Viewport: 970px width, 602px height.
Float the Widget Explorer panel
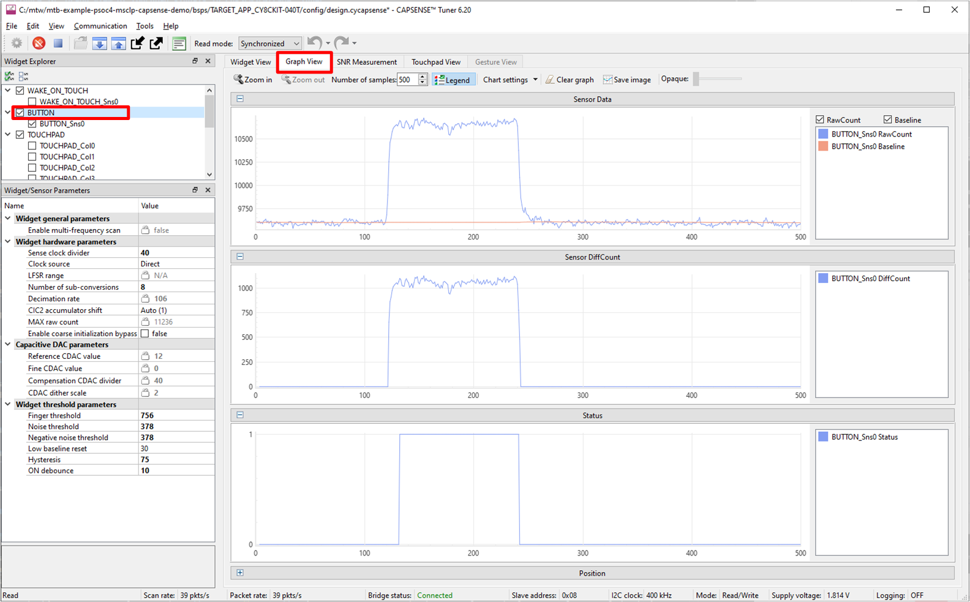pos(195,61)
